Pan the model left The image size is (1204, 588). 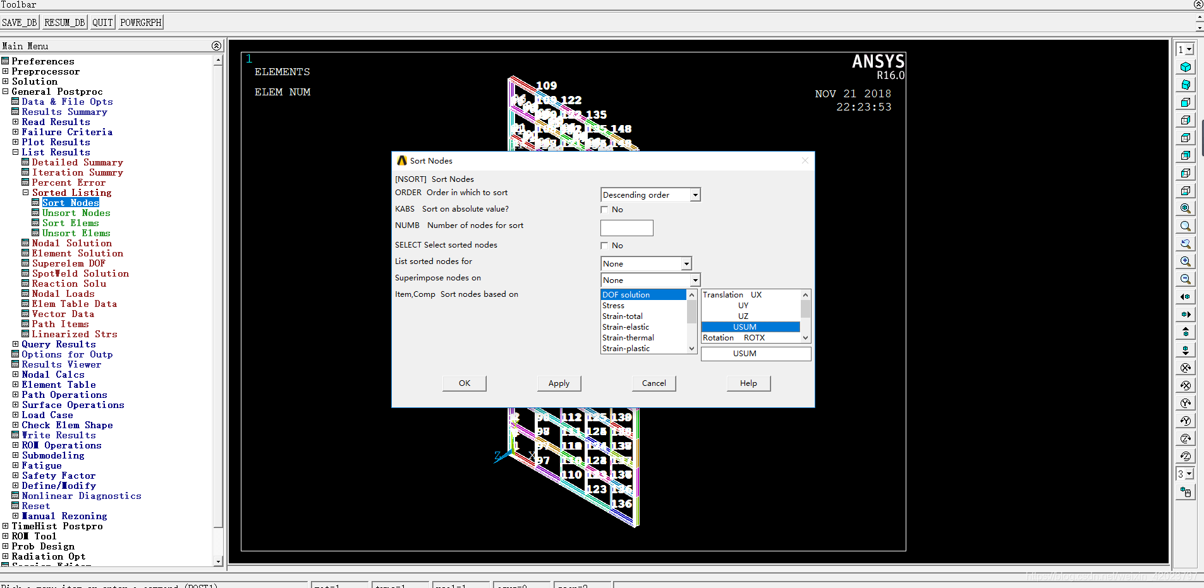(1186, 297)
